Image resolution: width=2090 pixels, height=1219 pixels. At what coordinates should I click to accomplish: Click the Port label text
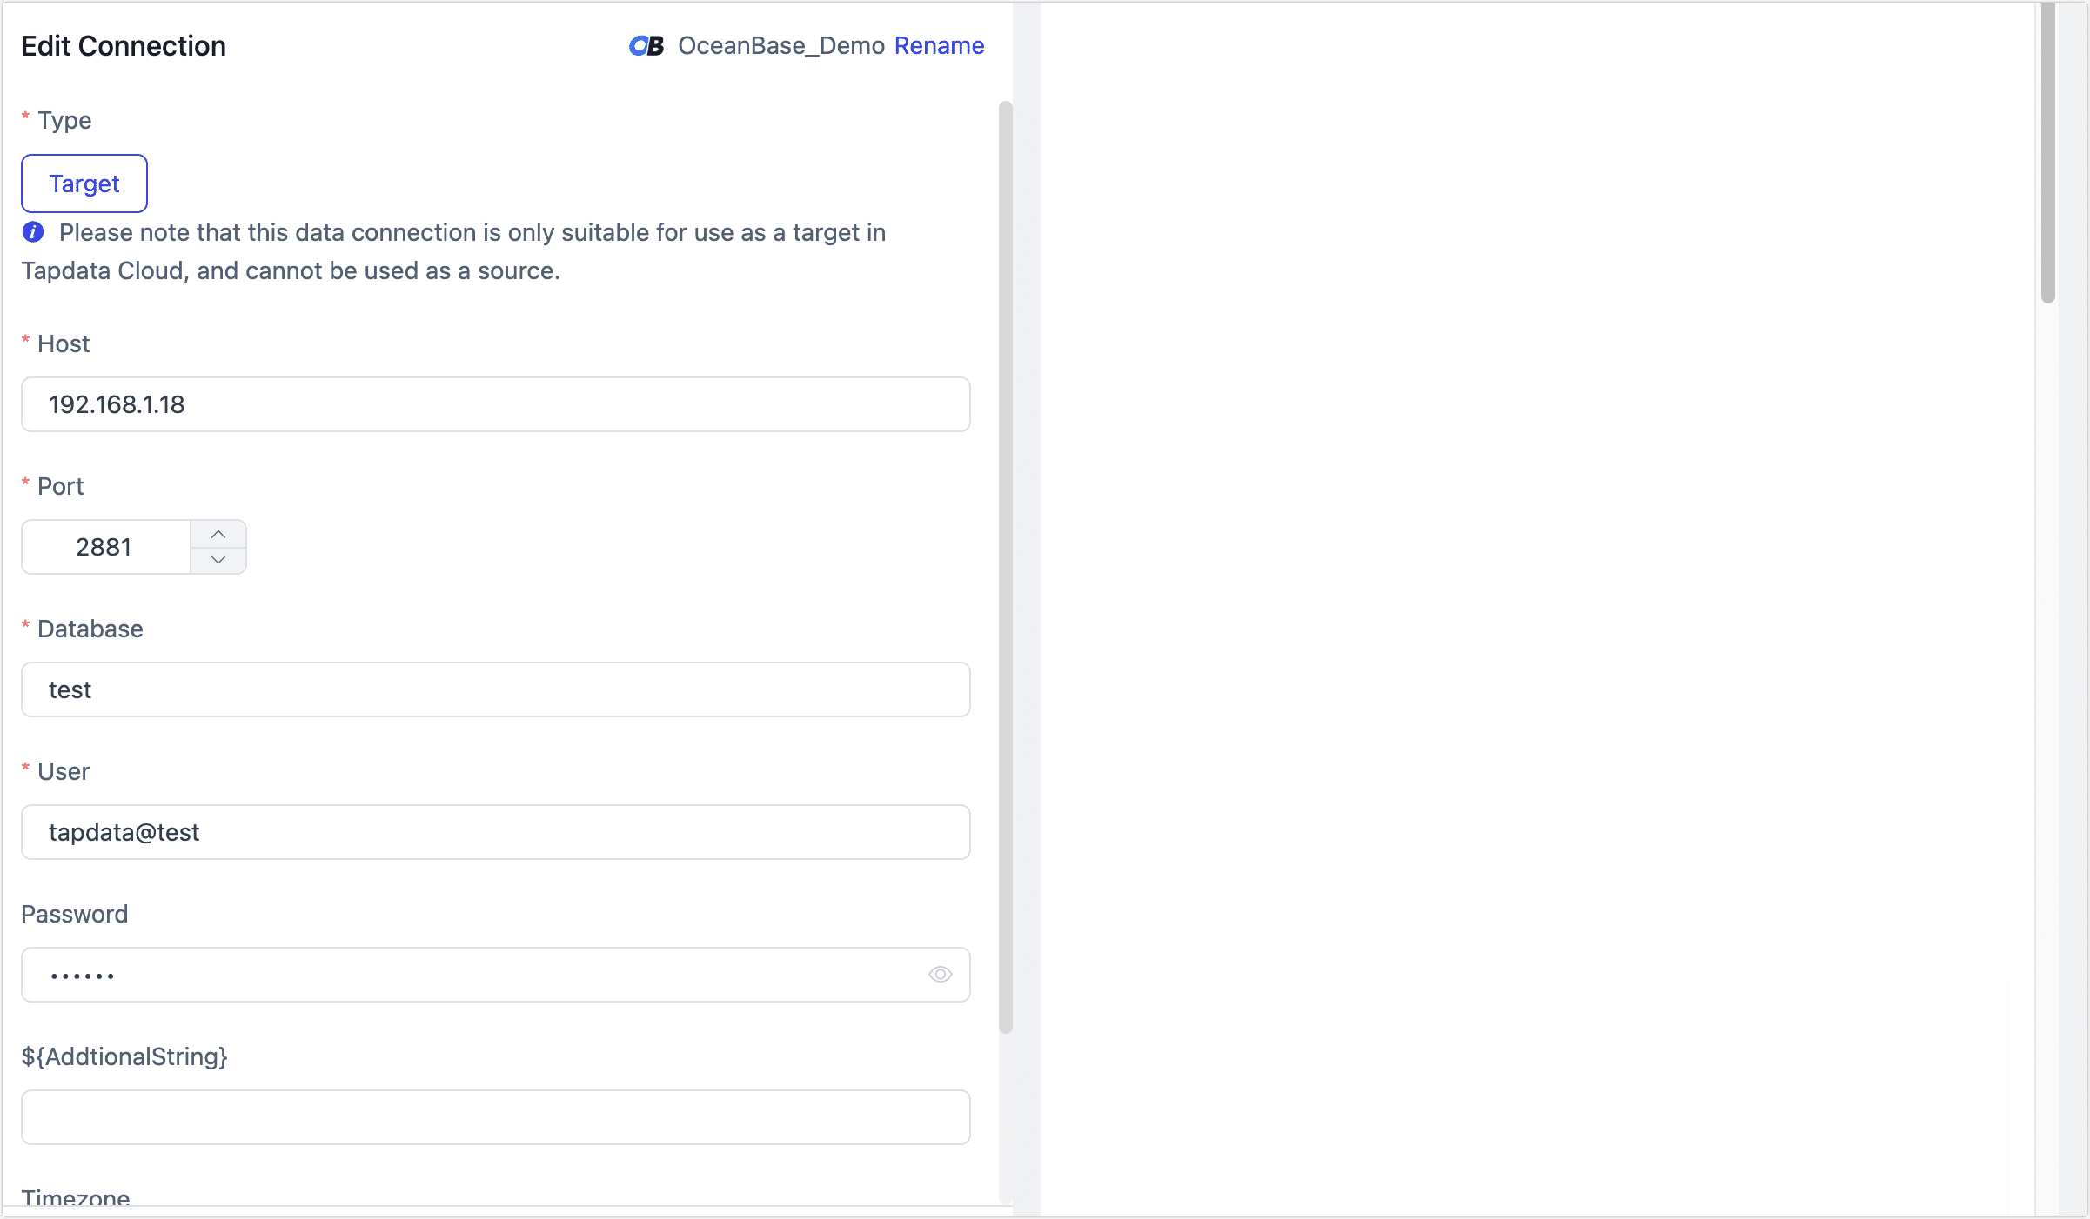[x=60, y=486]
